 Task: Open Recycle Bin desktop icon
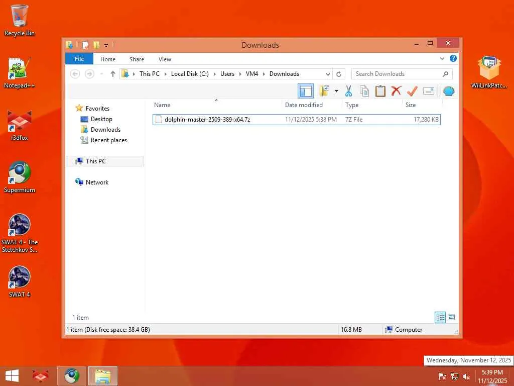point(20,20)
